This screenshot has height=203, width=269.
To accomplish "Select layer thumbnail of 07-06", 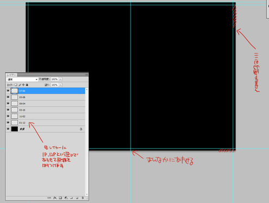I will click(x=15, y=91).
